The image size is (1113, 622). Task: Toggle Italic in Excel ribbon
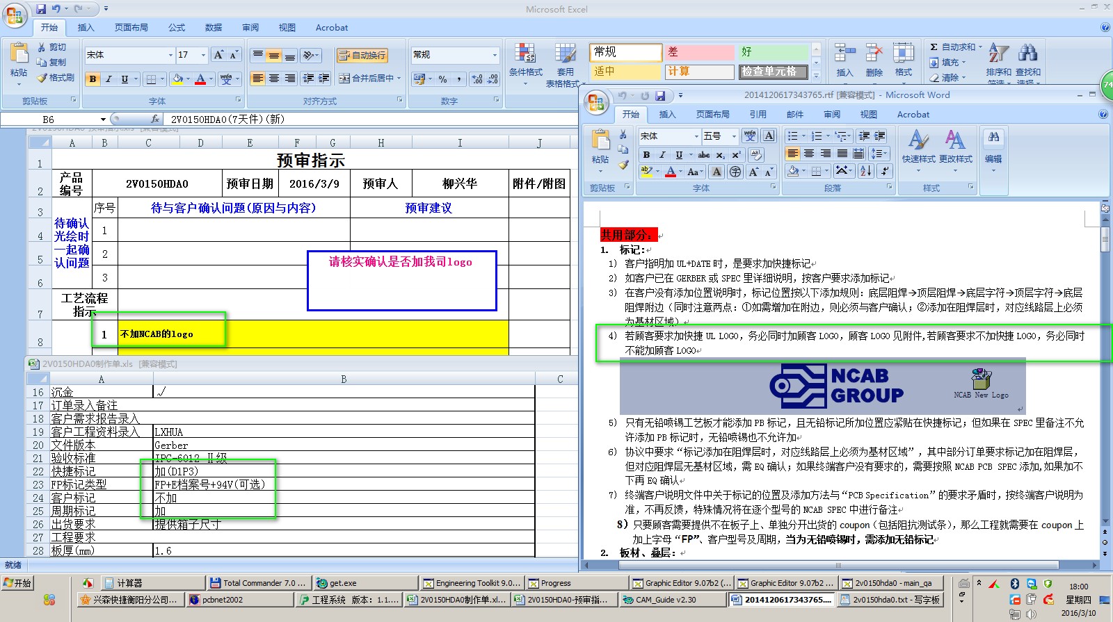click(109, 79)
